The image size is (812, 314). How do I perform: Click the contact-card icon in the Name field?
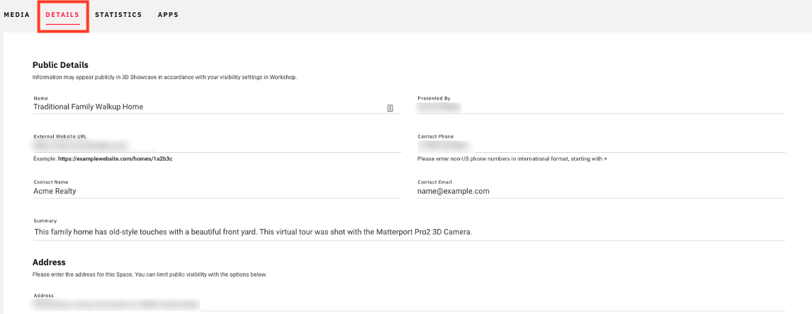[x=390, y=107]
